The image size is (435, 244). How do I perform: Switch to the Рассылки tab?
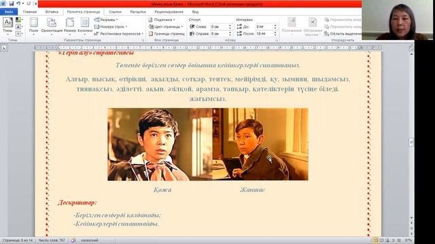138,12
